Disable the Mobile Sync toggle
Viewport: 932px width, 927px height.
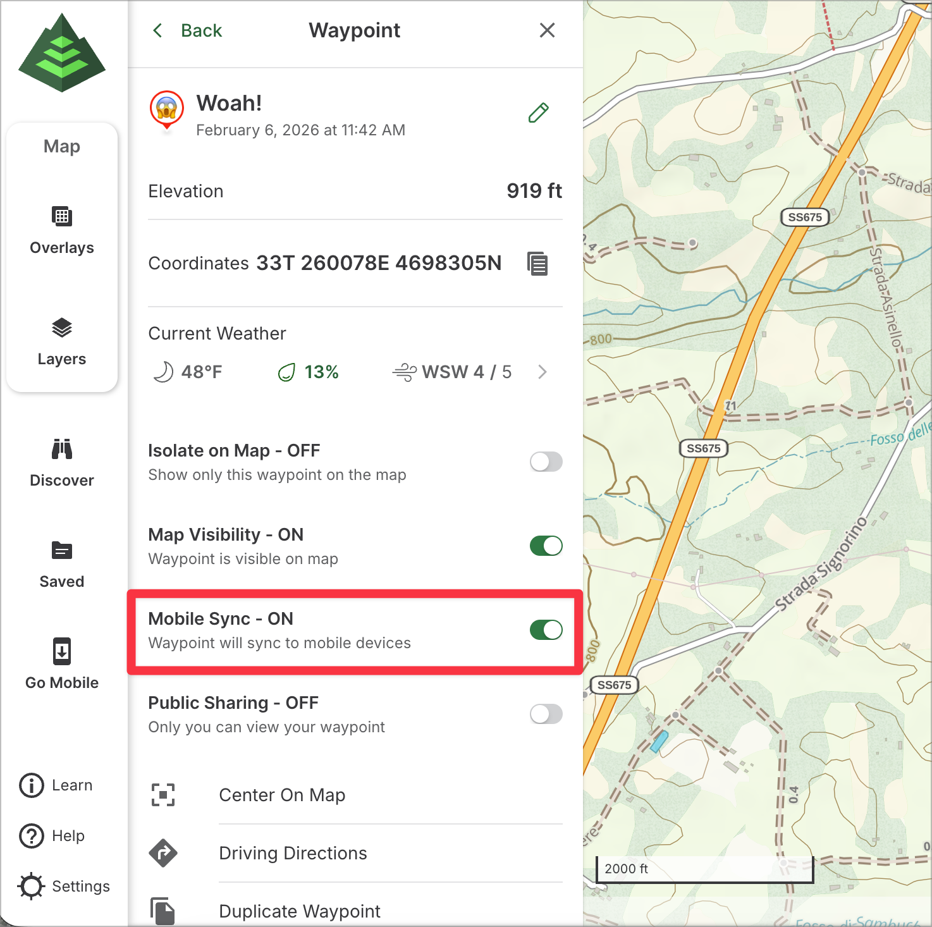click(546, 630)
